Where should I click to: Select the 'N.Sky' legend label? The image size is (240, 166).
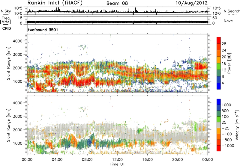tap(6, 11)
